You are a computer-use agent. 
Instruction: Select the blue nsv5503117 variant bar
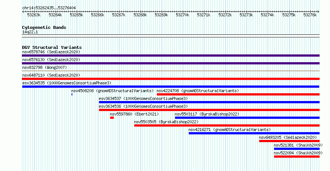(x=247, y=118)
